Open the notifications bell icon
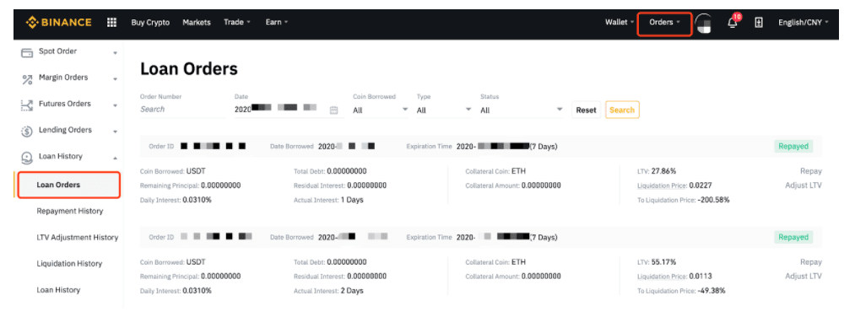855x317 pixels. point(733,22)
